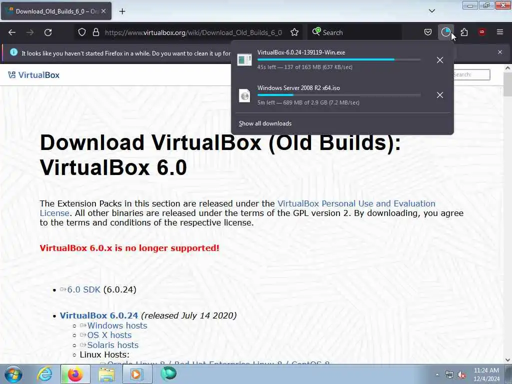Select the Download_Old_Builds_6_0 browser tab
This screenshot has height=384, width=512.
pos(56,11)
